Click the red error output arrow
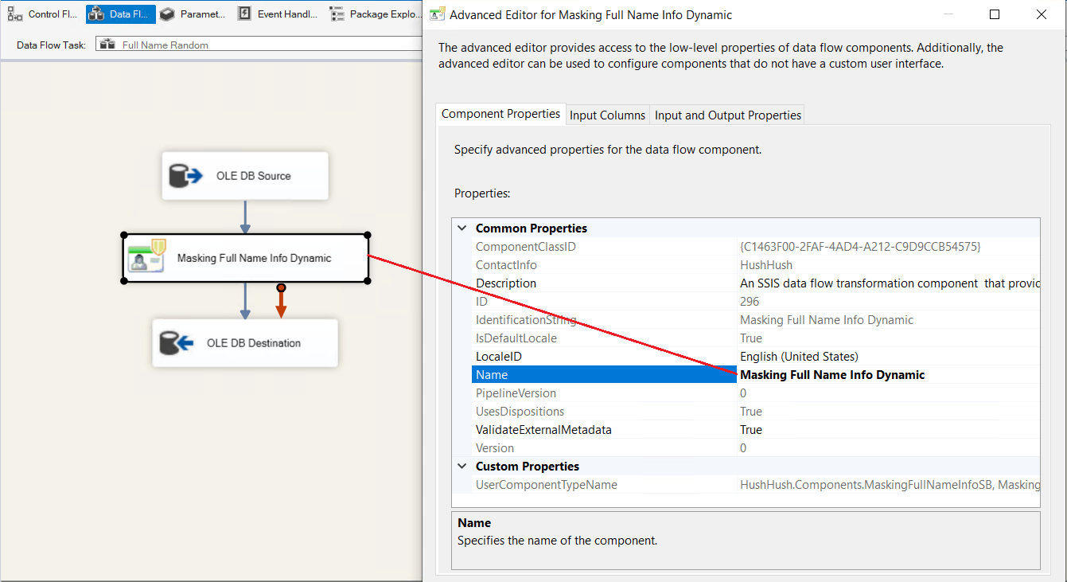This screenshot has height=582, width=1067. click(281, 303)
